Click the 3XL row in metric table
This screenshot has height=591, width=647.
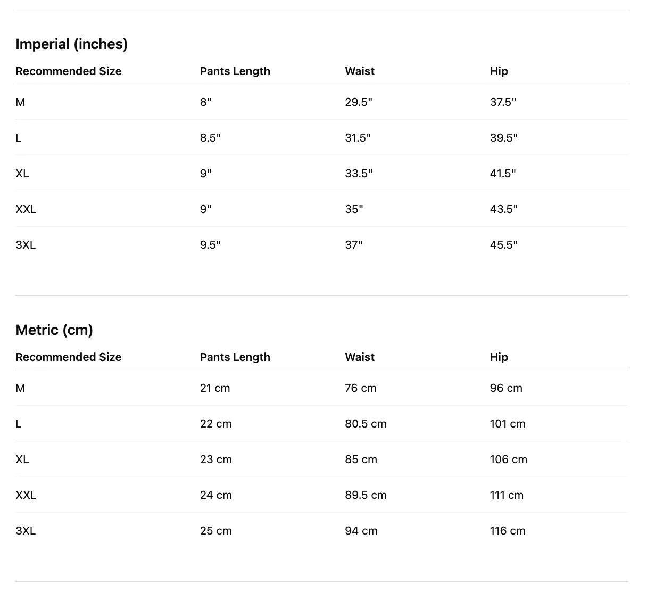coord(322,531)
